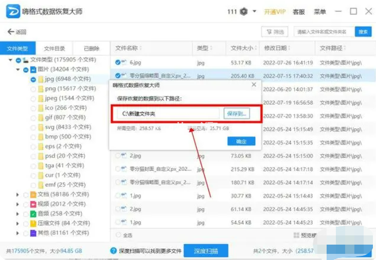The width and height of the screenshot is (376, 260).
Task: Click the 视频 category icon
Action: click(33, 204)
